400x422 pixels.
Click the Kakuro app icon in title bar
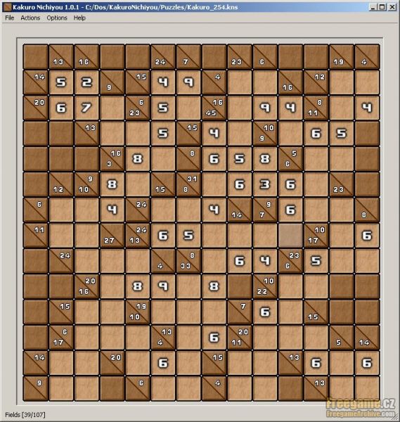tap(7, 7)
